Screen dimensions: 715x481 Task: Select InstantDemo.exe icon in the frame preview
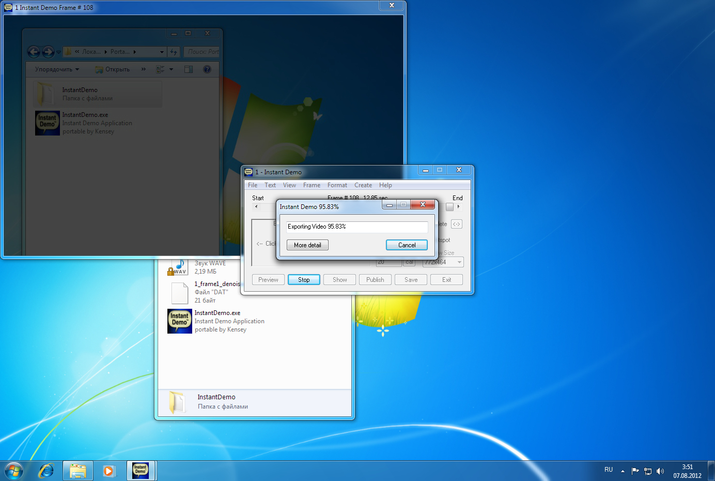tap(48, 123)
